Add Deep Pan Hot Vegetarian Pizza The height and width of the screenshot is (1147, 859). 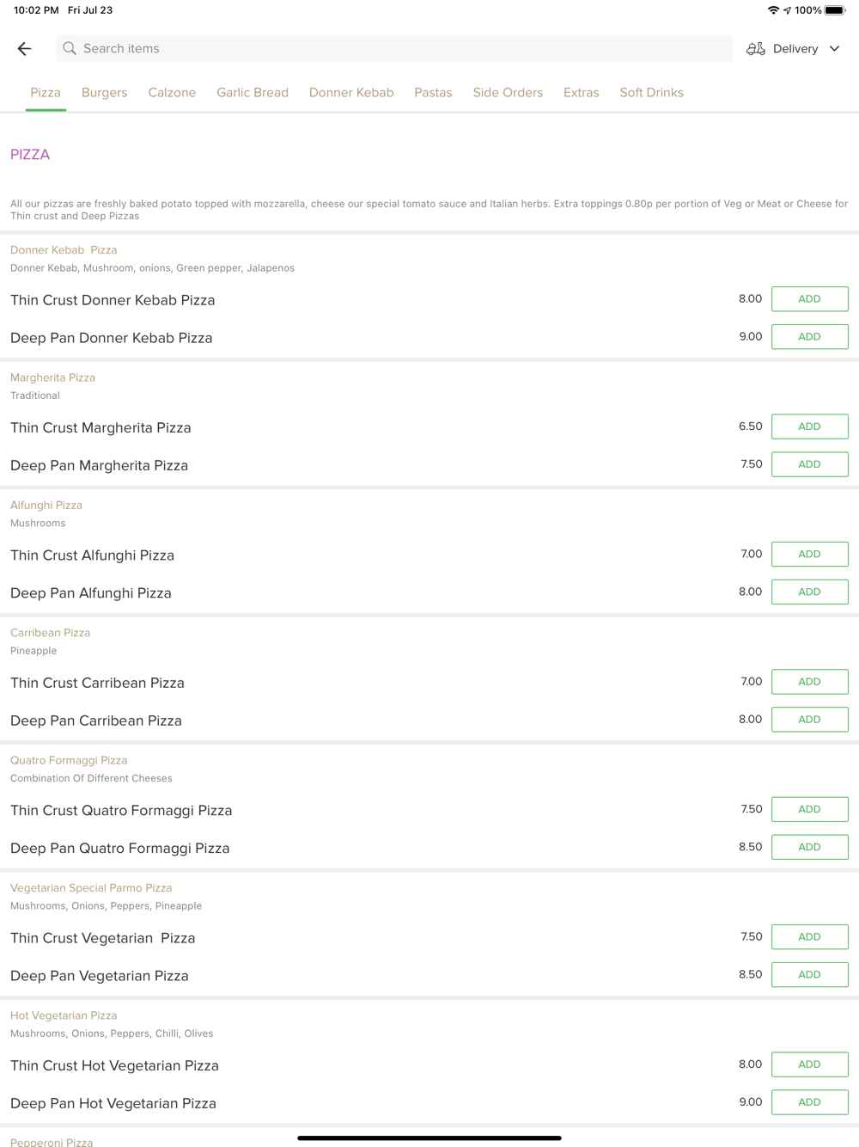click(x=809, y=1102)
